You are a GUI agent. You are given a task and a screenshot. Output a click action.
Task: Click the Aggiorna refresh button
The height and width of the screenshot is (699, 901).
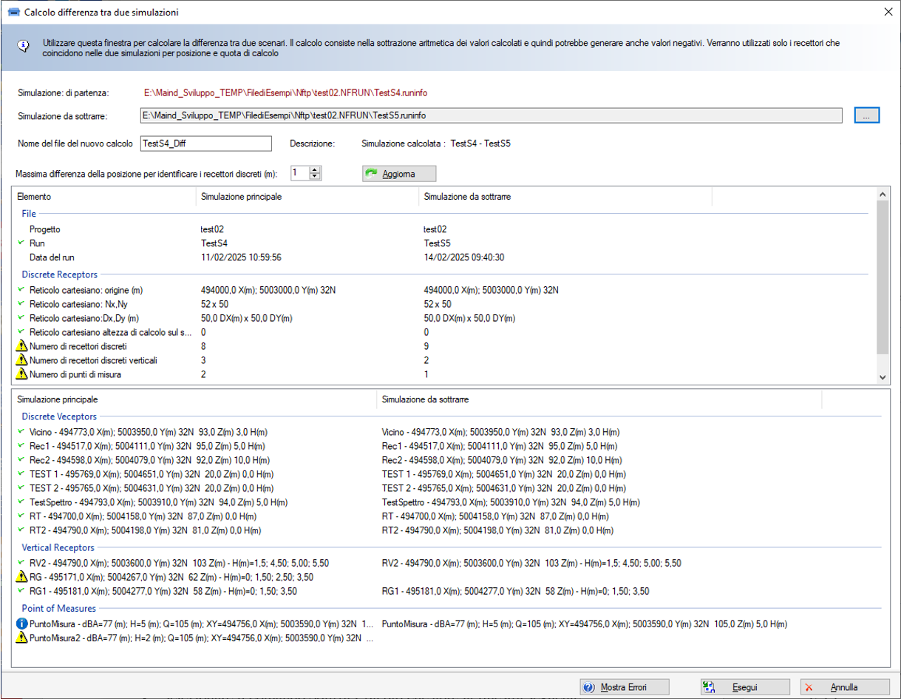[399, 174]
